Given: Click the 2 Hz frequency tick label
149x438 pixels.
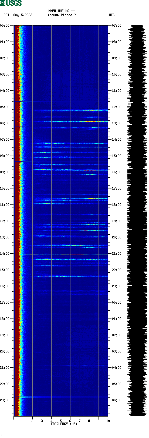Looking at the screenshot, I should (x=32, y=421).
